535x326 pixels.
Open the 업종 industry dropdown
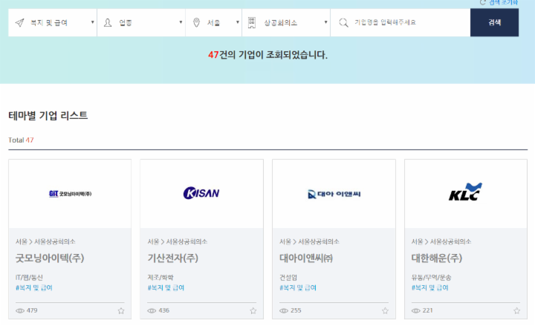click(x=141, y=22)
